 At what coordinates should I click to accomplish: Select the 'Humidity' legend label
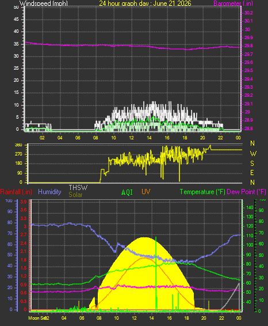[49, 192]
